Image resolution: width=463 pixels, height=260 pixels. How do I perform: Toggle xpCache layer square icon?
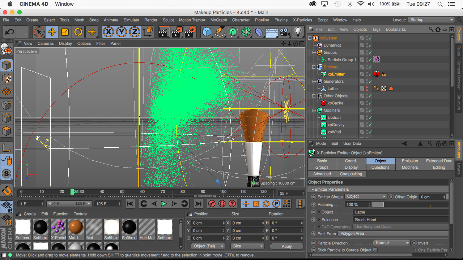[362, 103]
